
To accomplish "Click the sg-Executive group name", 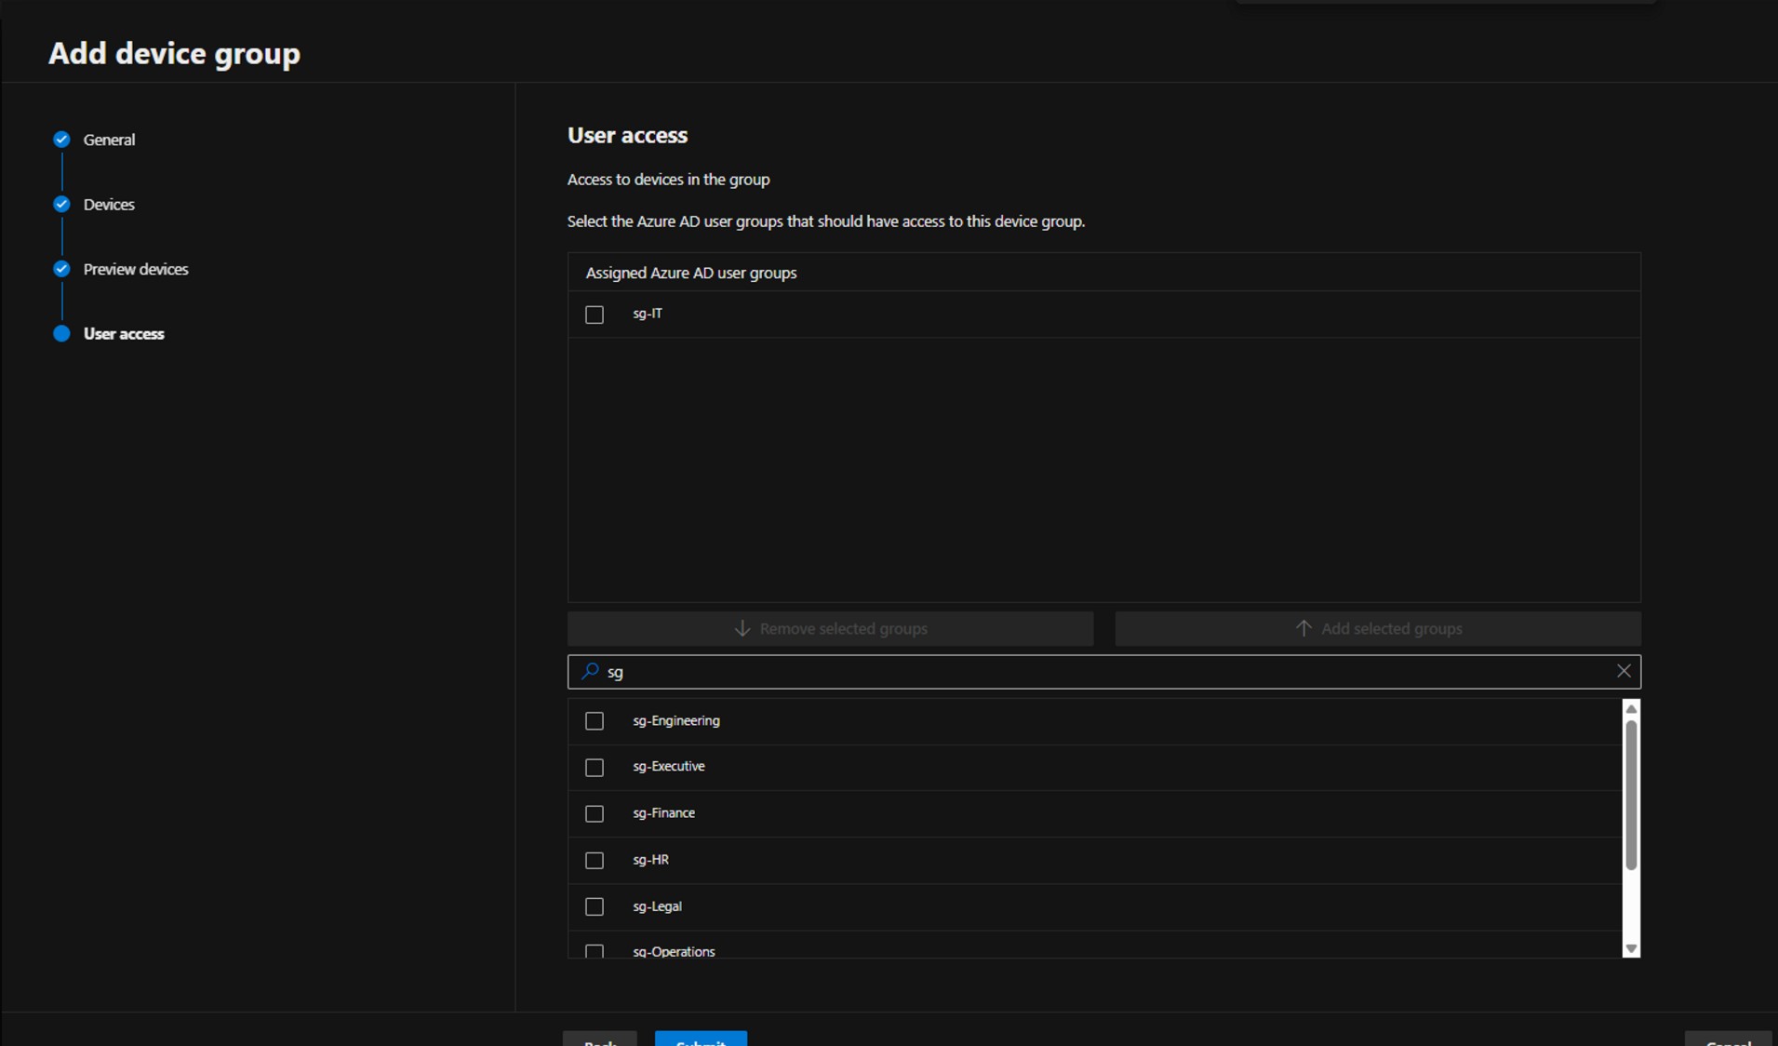I will tap(669, 766).
